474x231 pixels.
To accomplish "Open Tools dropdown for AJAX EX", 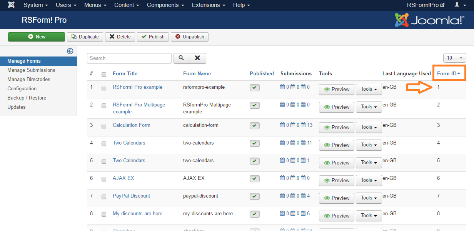I will tap(369, 180).
